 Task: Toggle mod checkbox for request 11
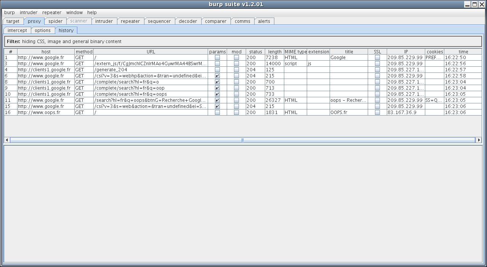click(236, 100)
